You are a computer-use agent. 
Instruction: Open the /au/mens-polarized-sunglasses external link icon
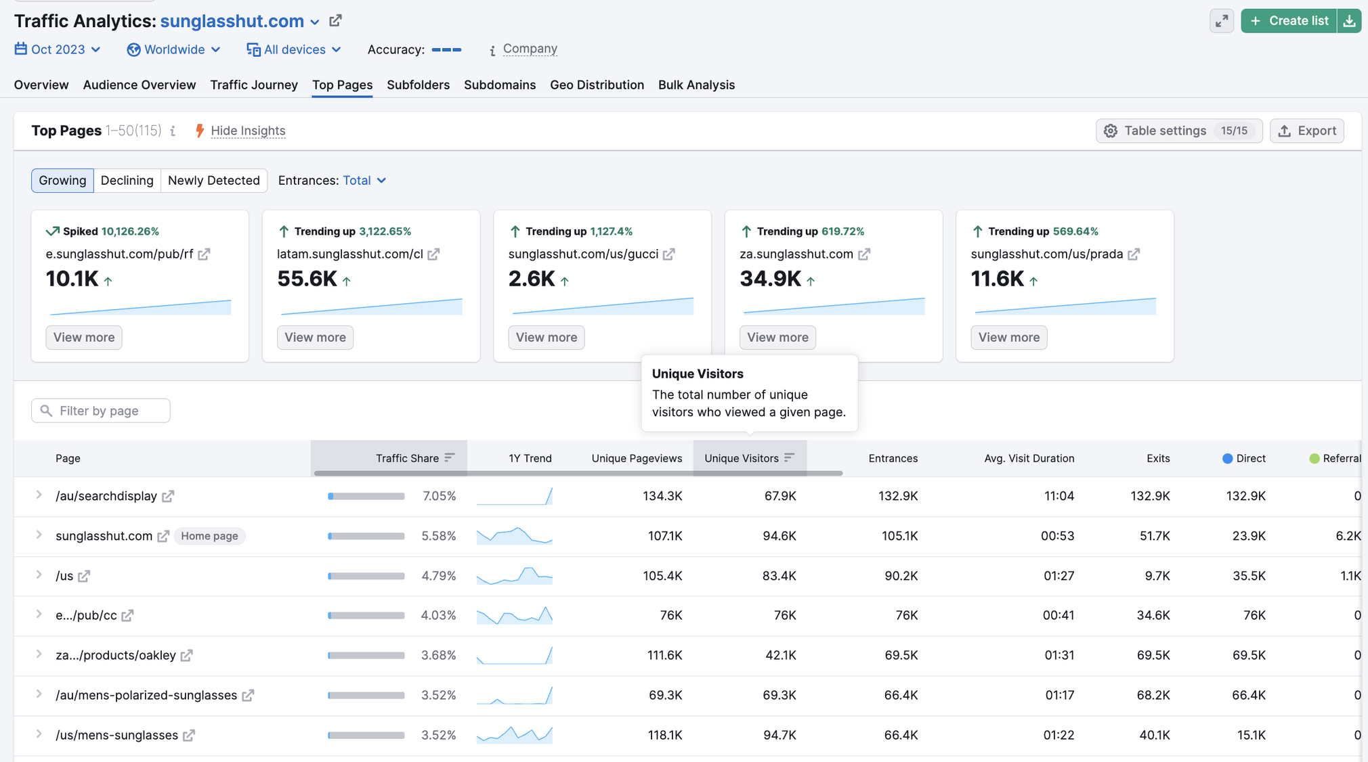tap(249, 696)
